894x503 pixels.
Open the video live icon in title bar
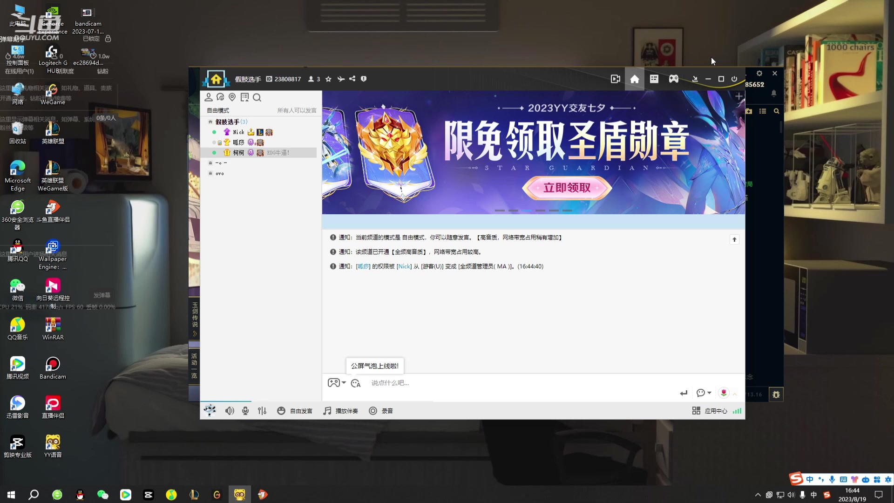tap(615, 79)
